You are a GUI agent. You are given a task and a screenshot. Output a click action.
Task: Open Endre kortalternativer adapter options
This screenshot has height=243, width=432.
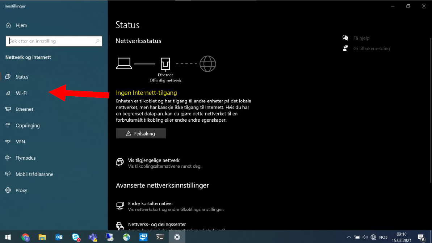point(170,206)
